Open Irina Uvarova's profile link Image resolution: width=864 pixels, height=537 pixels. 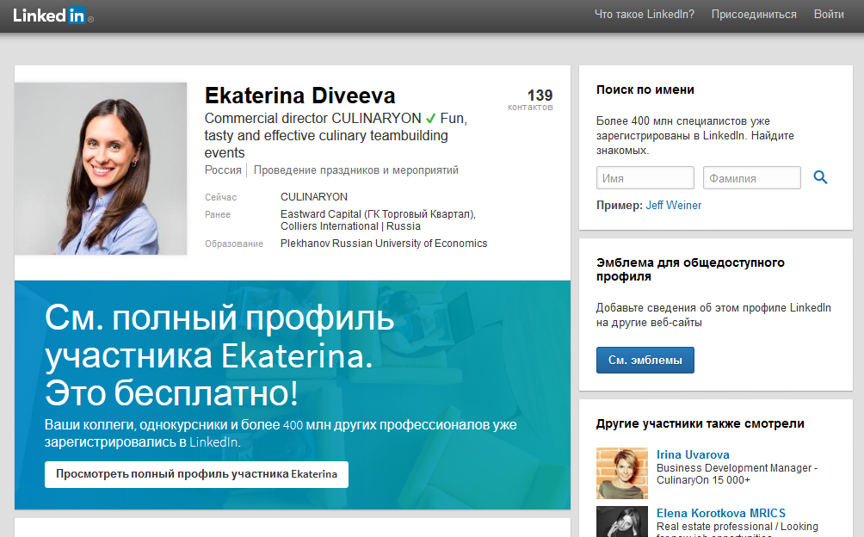(693, 455)
